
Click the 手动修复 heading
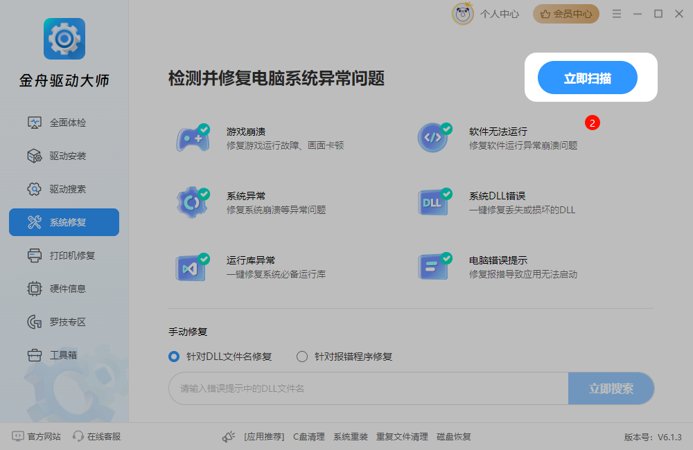(x=188, y=332)
